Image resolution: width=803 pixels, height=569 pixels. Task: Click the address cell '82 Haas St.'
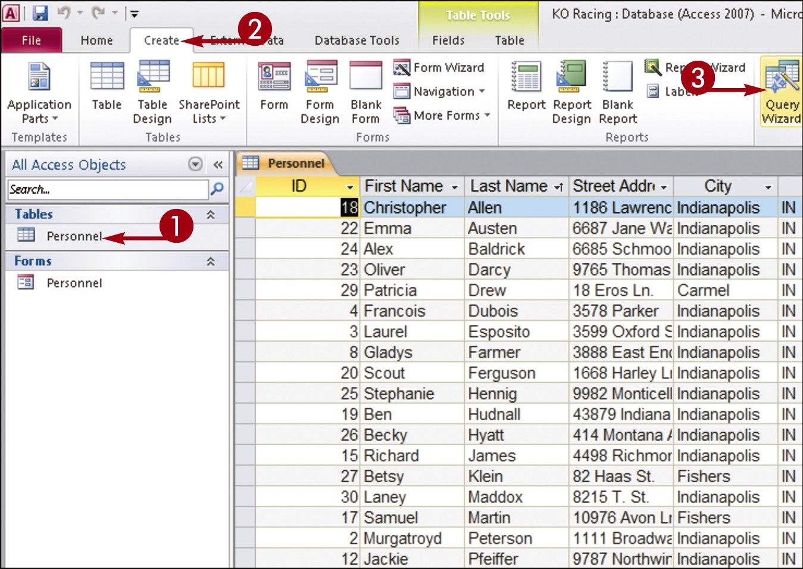point(621,476)
